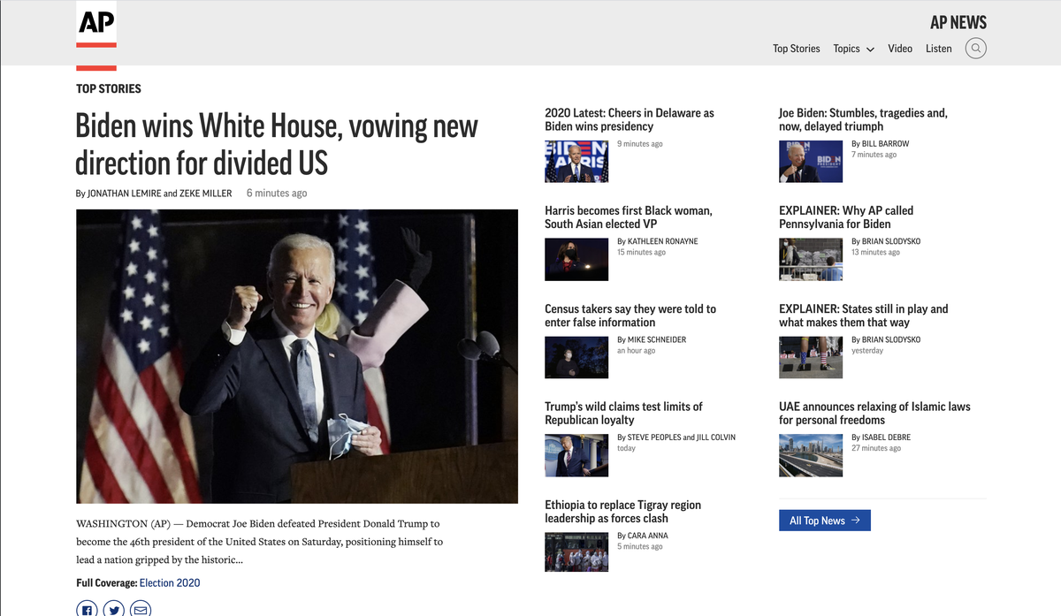Open thumbnail for States still in play story
Screen dimensions: 1061x616
[x=811, y=357]
